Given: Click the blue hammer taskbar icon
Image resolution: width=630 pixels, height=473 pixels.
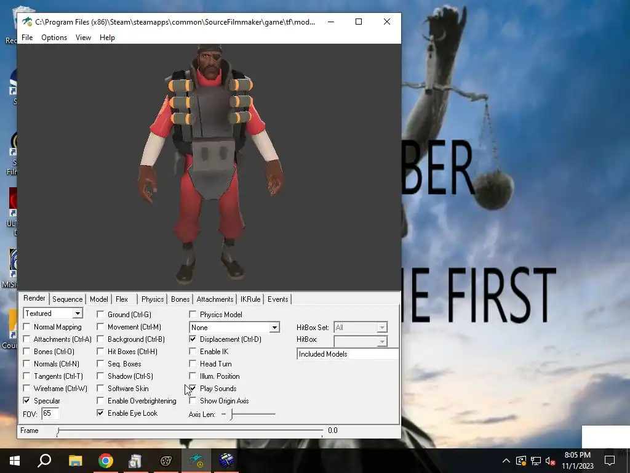Looking at the screenshot, I should coord(226,461).
